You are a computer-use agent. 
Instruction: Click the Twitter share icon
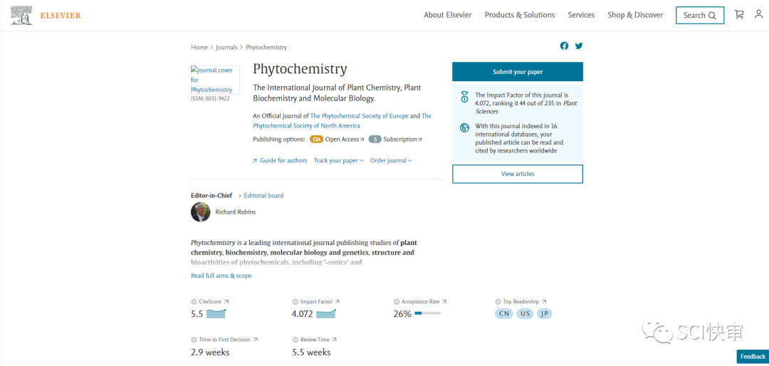click(579, 46)
